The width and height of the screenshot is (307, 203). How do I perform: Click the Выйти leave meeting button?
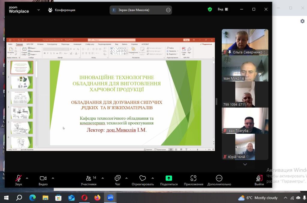(259, 179)
